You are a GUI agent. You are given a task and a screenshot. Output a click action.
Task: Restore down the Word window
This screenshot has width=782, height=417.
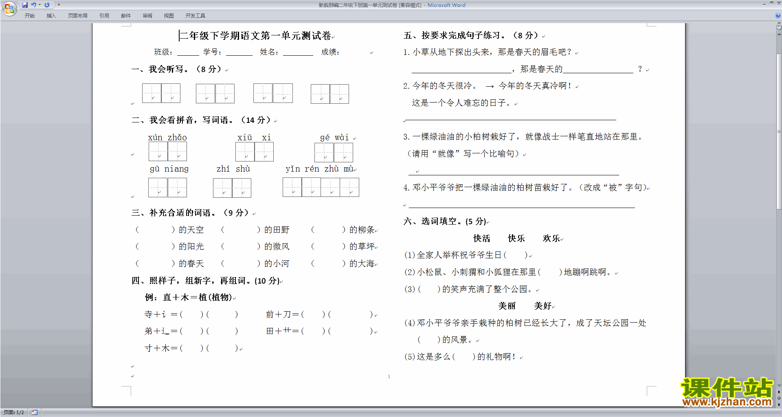[771, 3]
